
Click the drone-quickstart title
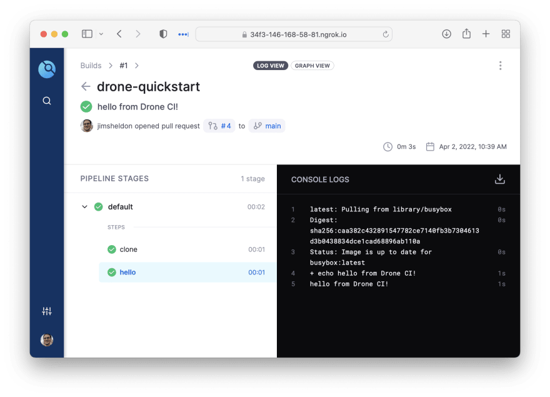(148, 86)
